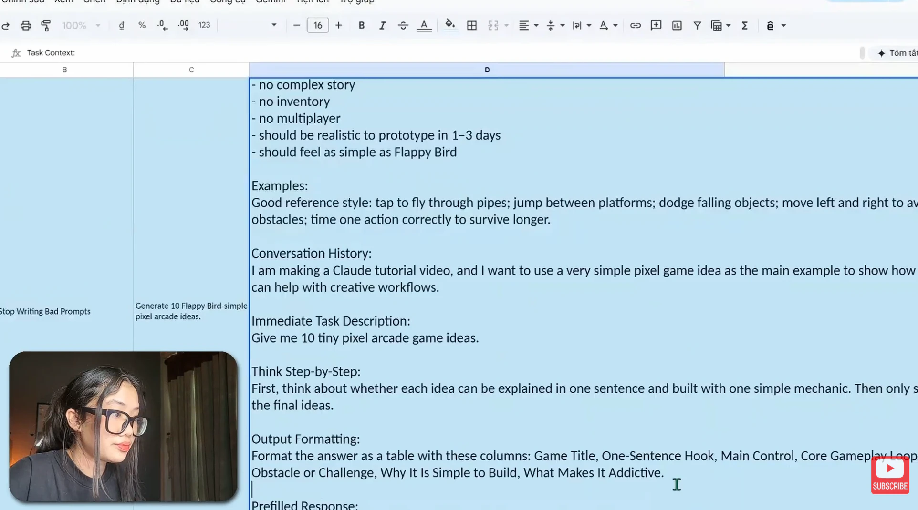
Task: Open the functions sigma menu
Action: coord(744,26)
